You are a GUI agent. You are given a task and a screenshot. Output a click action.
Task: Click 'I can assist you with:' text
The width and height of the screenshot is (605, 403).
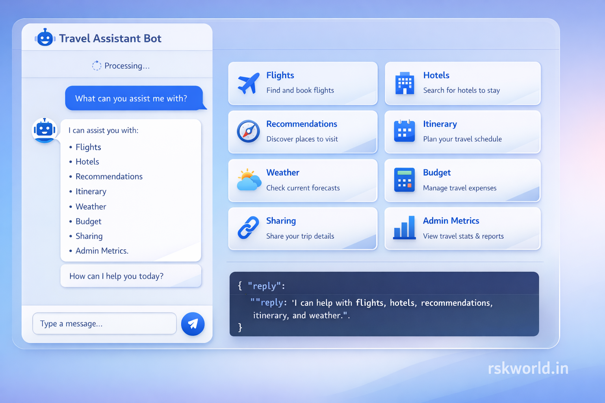click(x=103, y=130)
